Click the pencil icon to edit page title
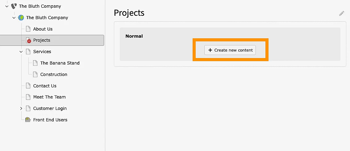 [x=341, y=13]
